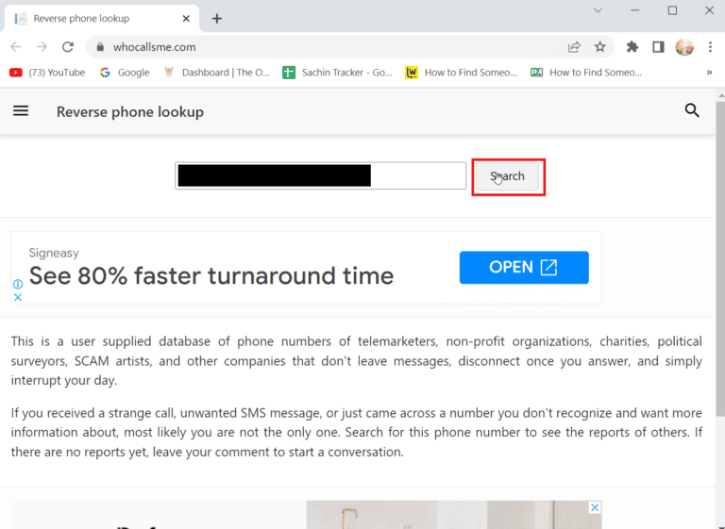Close the Signeasy ad with X icon
The height and width of the screenshot is (529, 725).
click(x=17, y=297)
